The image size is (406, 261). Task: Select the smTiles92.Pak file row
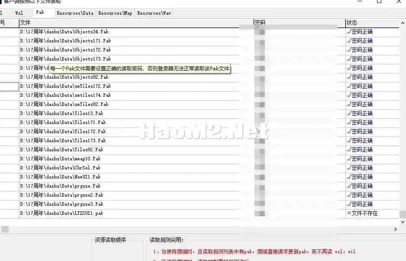(199, 104)
